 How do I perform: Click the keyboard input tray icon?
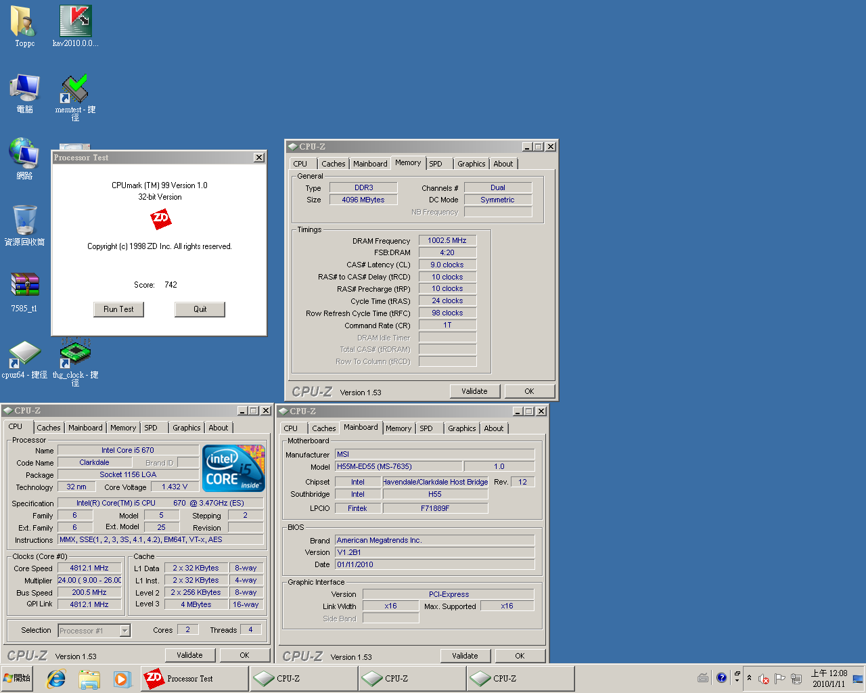pyautogui.click(x=703, y=677)
